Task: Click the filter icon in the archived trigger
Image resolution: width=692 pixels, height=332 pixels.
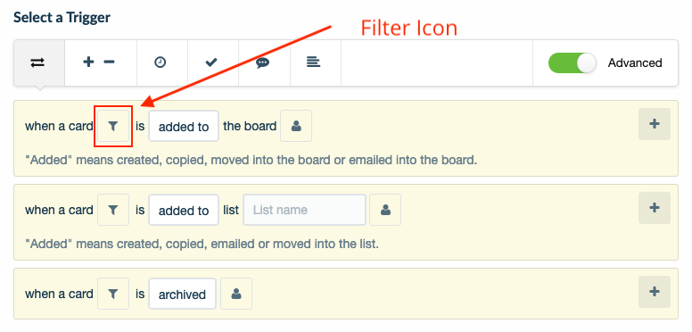Action: 113,294
